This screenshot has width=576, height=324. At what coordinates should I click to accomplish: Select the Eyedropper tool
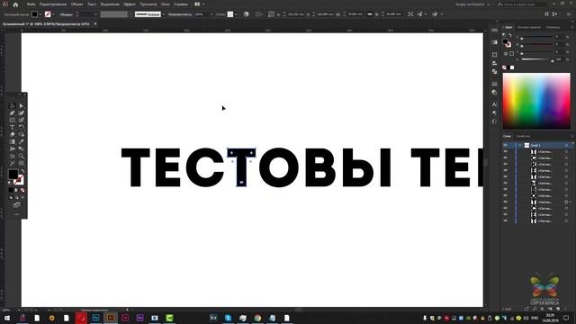22,141
